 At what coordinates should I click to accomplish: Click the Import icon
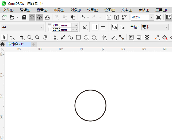(109, 17)
